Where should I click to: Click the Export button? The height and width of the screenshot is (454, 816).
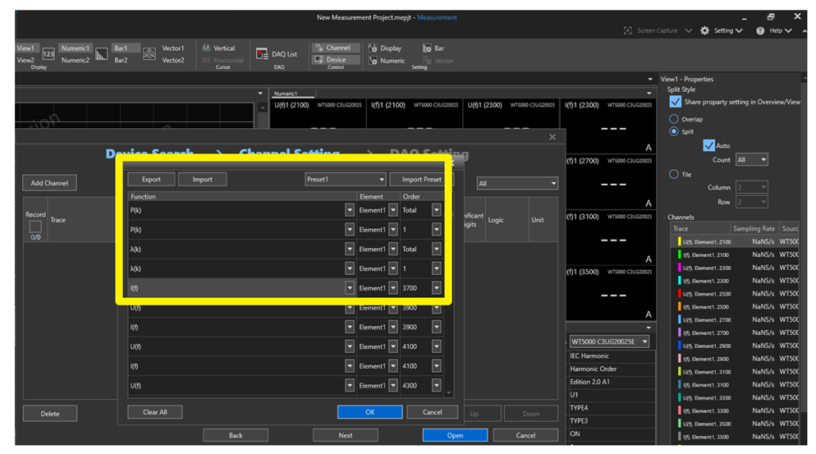click(151, 179)
